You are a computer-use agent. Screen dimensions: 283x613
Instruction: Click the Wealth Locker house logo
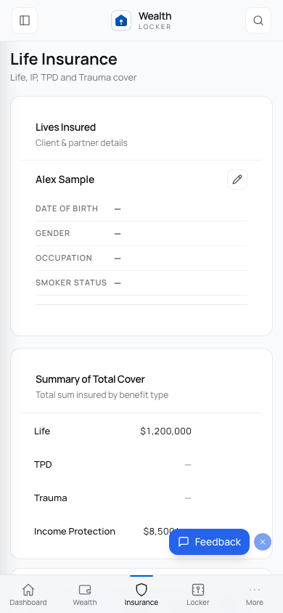pos(121,20)
